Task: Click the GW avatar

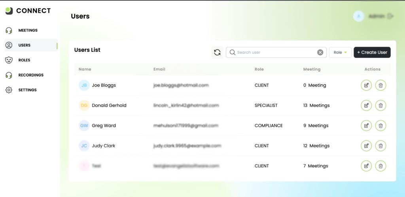Action: click(84, 125)
